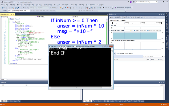Screen dimensions: 169x106
Task: Click event search magnifier icon
Action: point(163,56)
